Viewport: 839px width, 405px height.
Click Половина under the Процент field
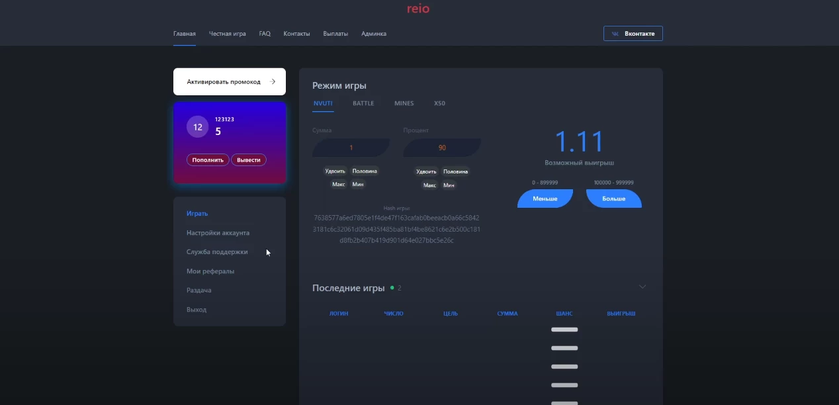[455, 171]
